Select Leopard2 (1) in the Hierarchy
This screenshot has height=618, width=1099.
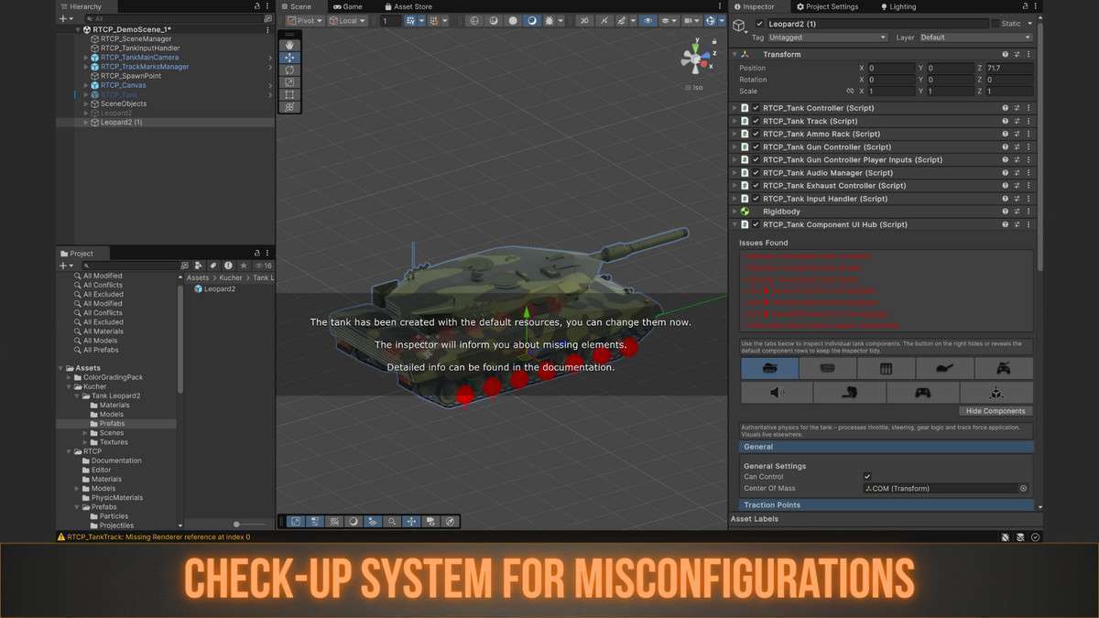(x=121, y=122)
